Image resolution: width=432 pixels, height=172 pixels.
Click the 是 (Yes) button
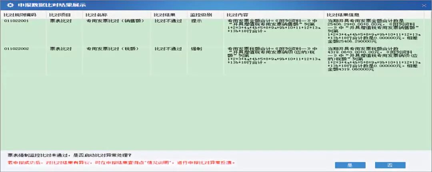[x=350, y=165]
